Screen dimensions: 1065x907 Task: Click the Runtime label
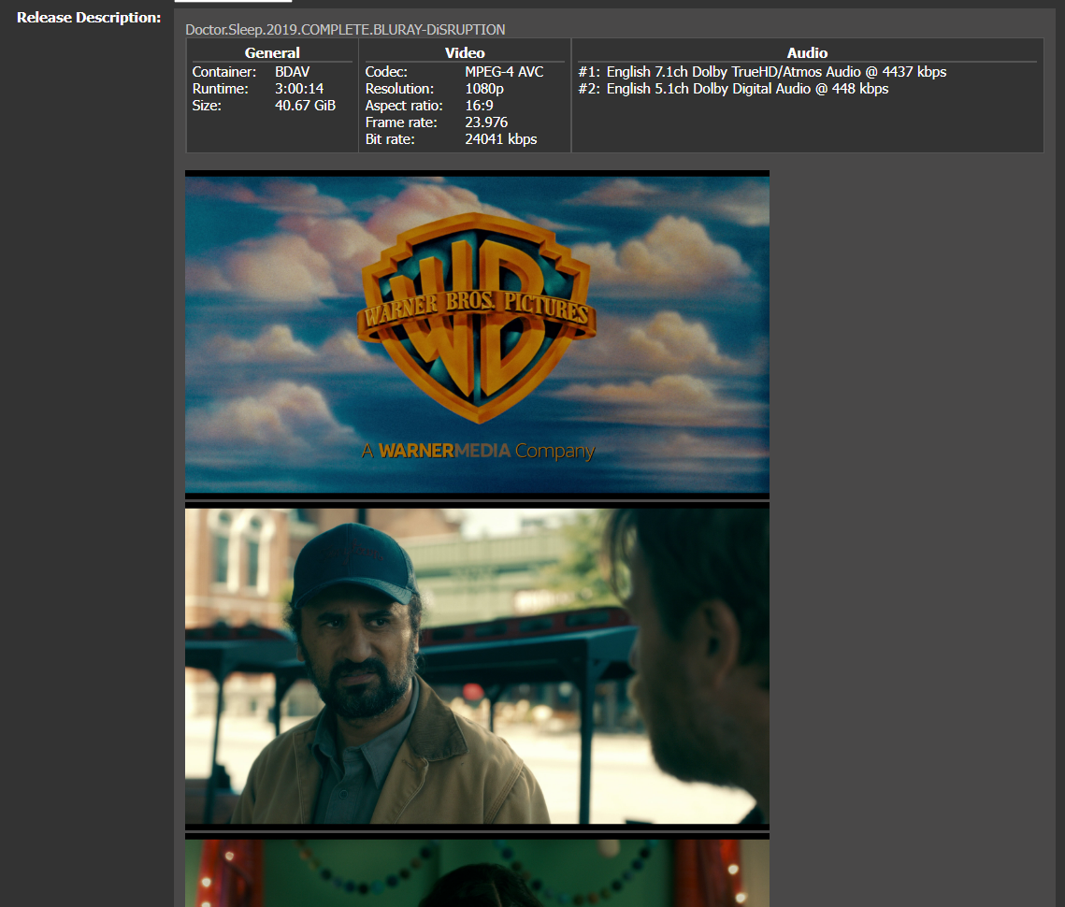pos(220,88)
